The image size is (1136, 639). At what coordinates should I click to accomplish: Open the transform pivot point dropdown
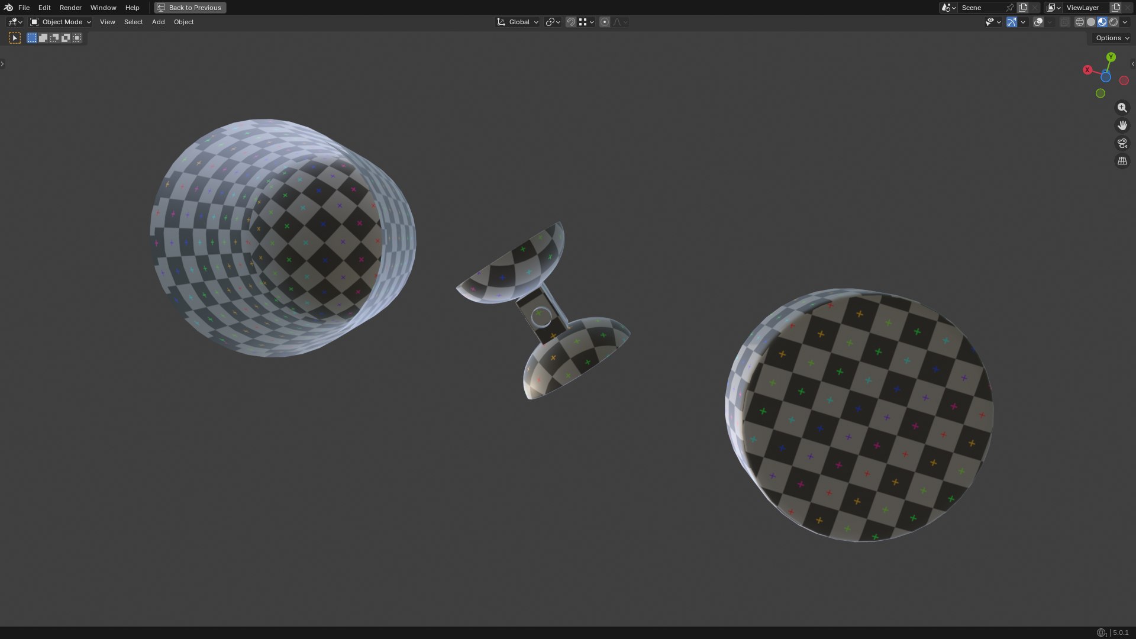tap(553, 22)
